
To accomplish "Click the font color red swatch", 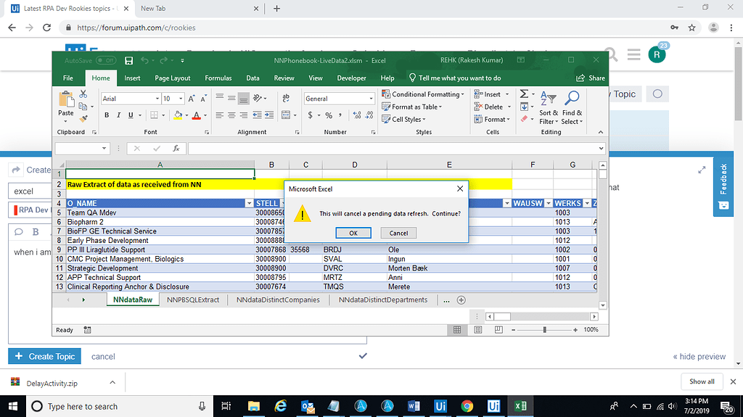I will coord(197,115).
